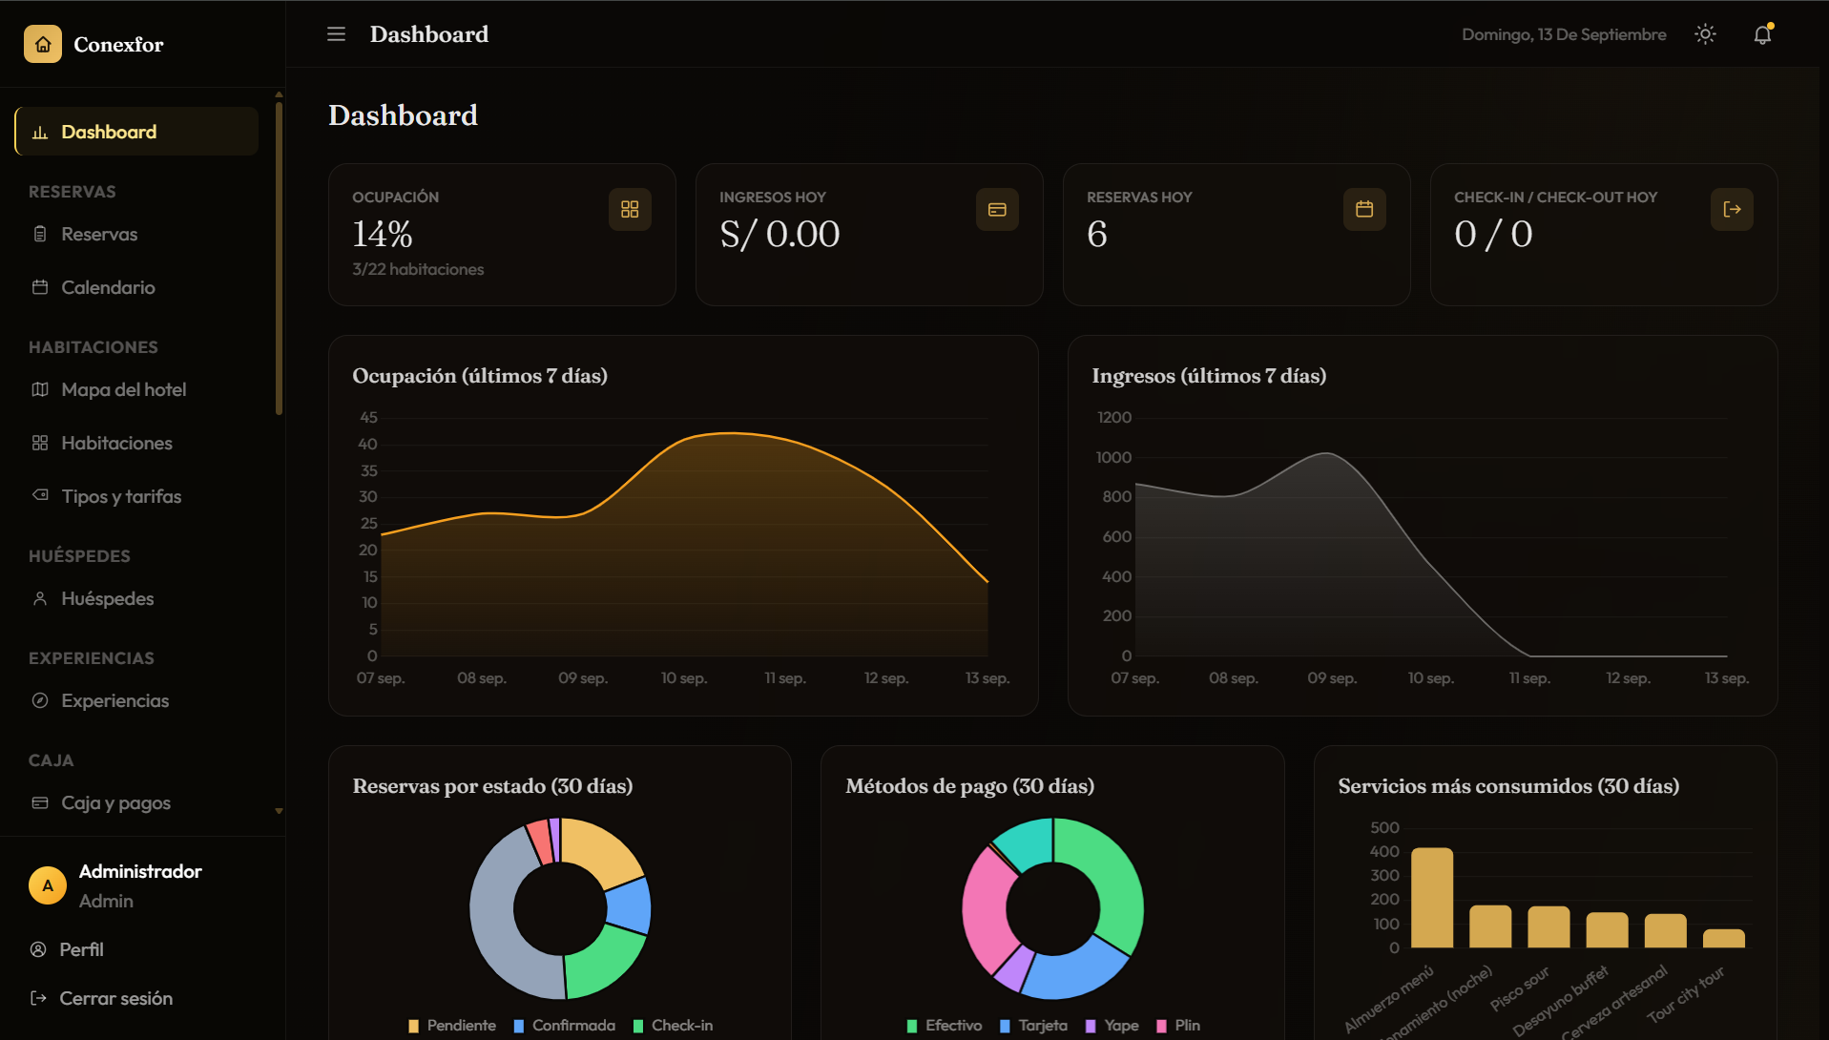1829x1040 pixels.
Task: Click the Cerrar sesión logout icon
Action: point(38,998)
